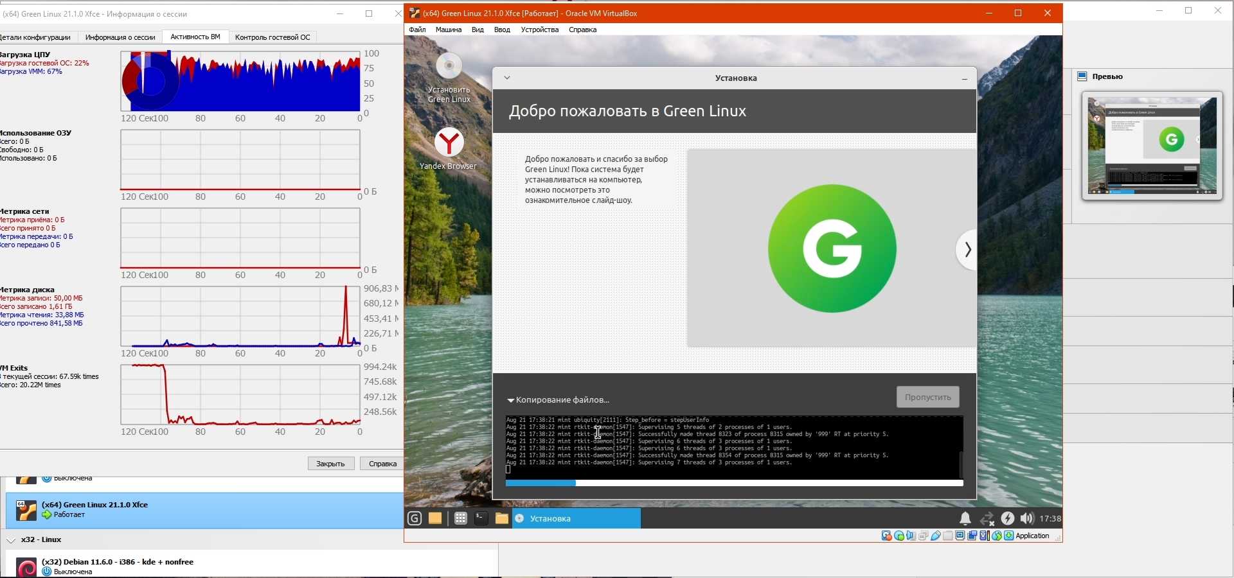Viewport: 1234px width, 578px height.
Task: Click the optical disk indicator in VirtualBox status bar
Action: point(899,536)
